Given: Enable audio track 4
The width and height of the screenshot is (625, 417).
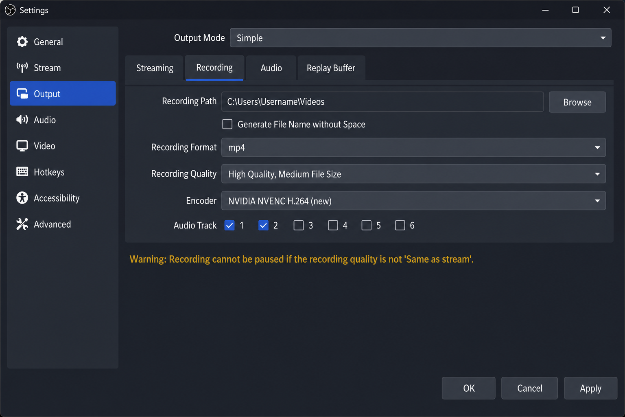Looking at the screenshot, I should 333,225.
